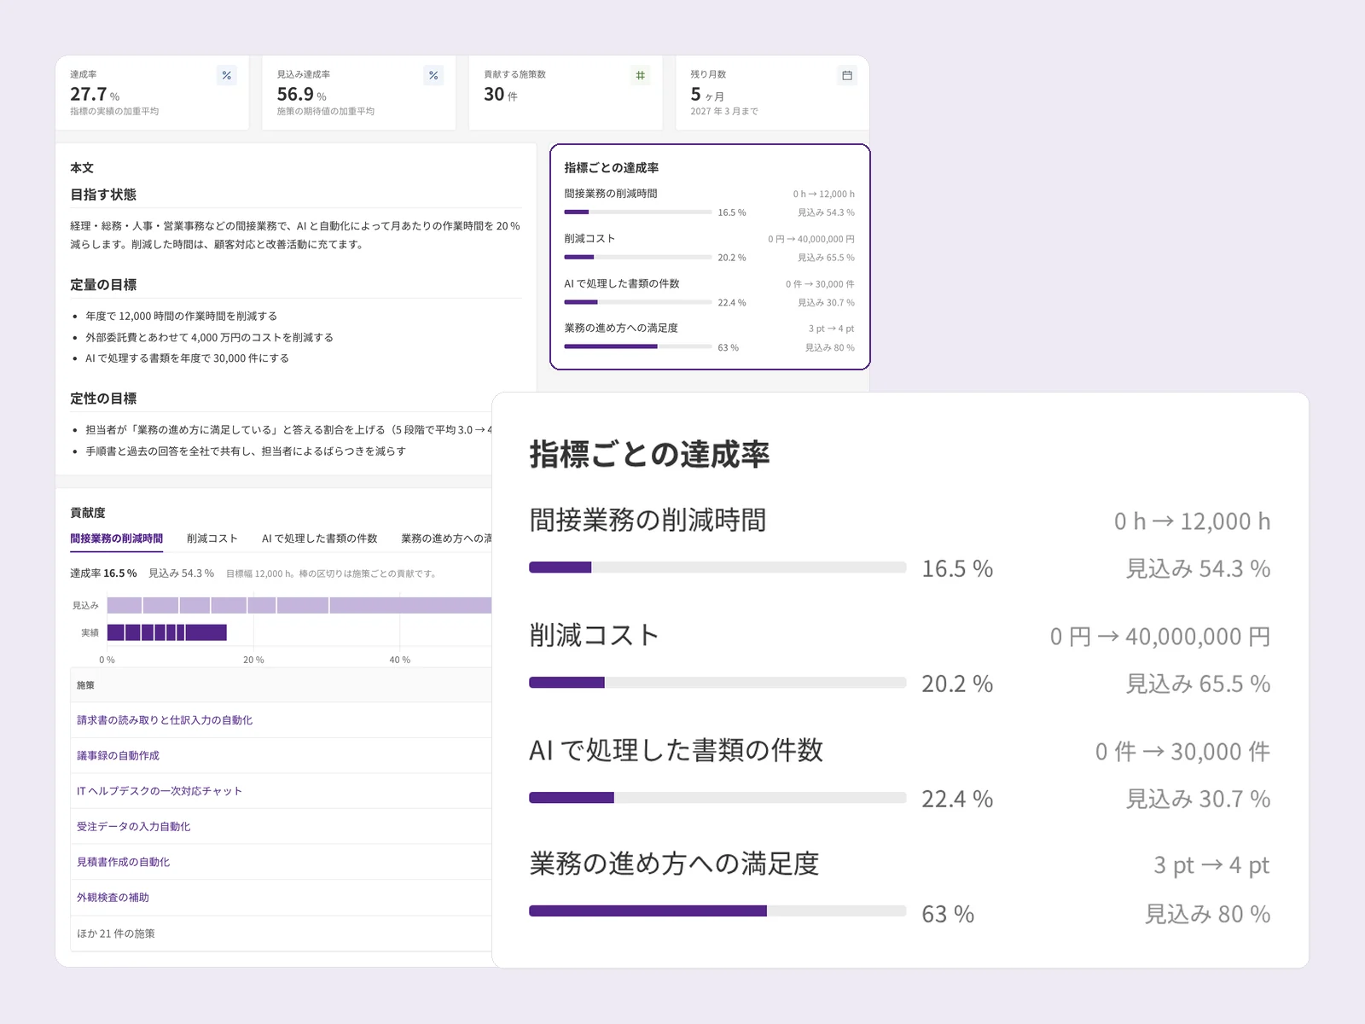Click the 定量の目標 heading
1365x1024 pixels.
(x=103, y=285)
